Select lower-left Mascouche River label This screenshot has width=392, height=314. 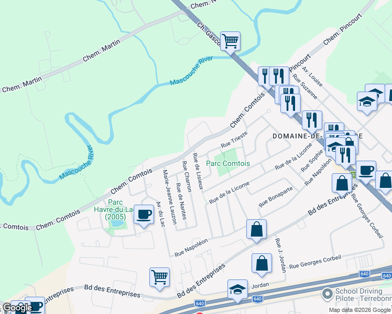coord(77,162)
